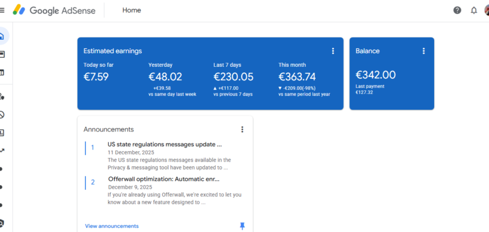This screenshot has width=489, height=232.
Task: Open the Optimization trend-arrow icon
Action: point(2,151)
